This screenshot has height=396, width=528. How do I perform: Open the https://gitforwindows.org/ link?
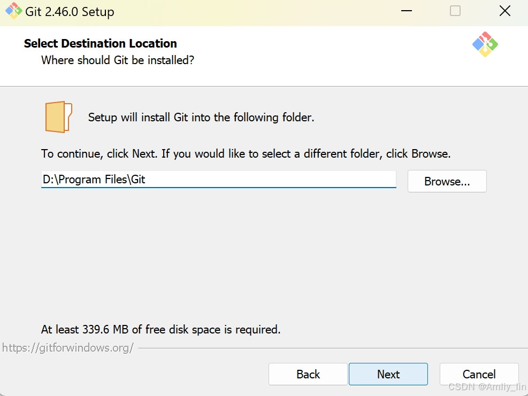pos(68,347)
